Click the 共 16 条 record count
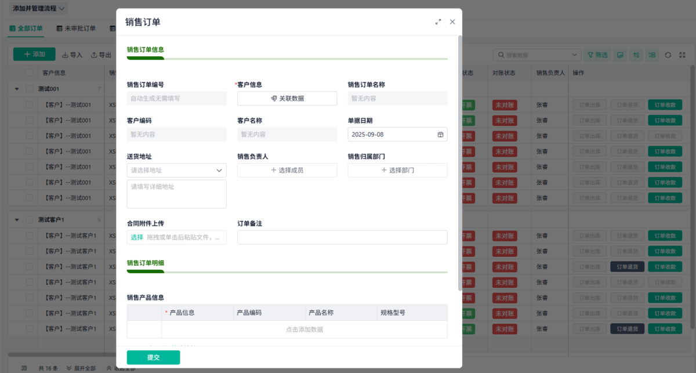 pos(48,368)
